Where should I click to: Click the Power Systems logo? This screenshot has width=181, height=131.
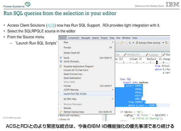[17, 5]
